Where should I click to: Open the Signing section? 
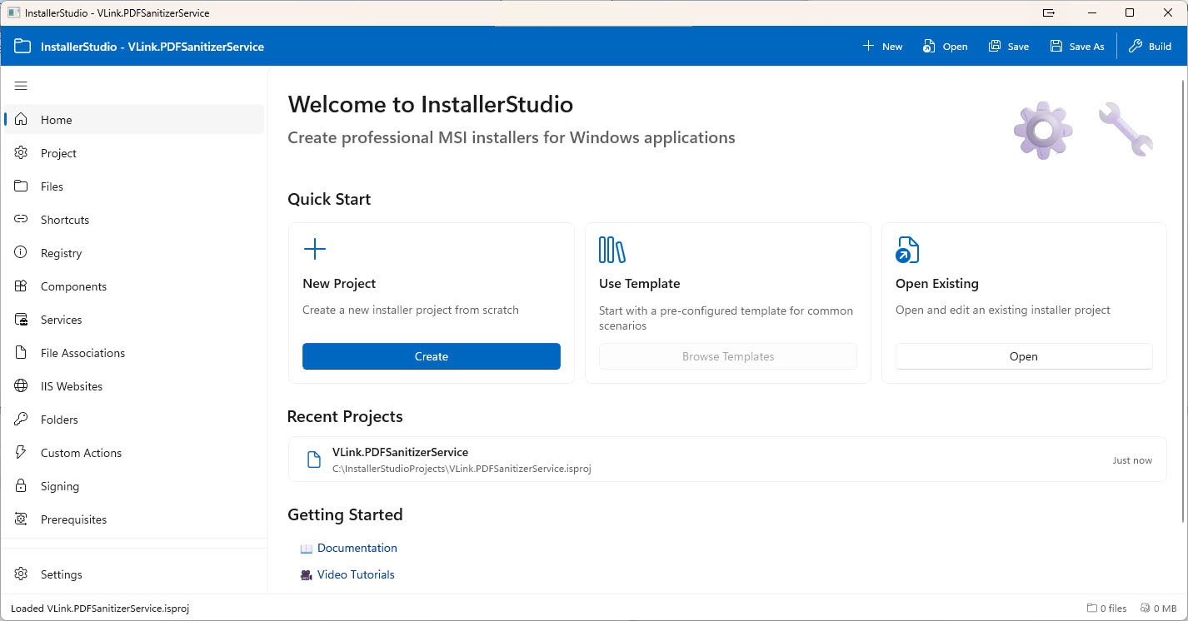[58, 485]
